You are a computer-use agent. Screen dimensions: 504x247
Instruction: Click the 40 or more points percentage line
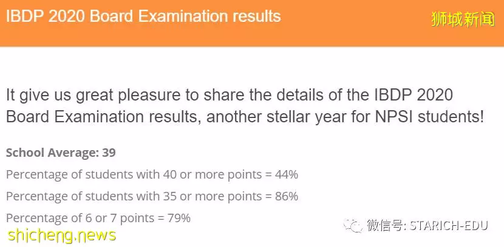152,174
